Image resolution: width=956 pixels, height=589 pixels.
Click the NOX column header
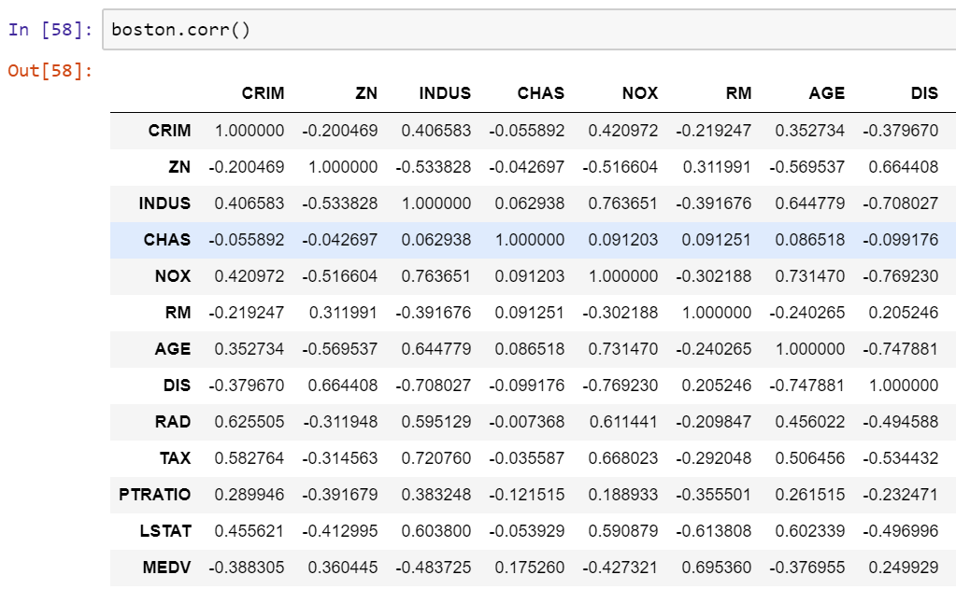(640, 93)
